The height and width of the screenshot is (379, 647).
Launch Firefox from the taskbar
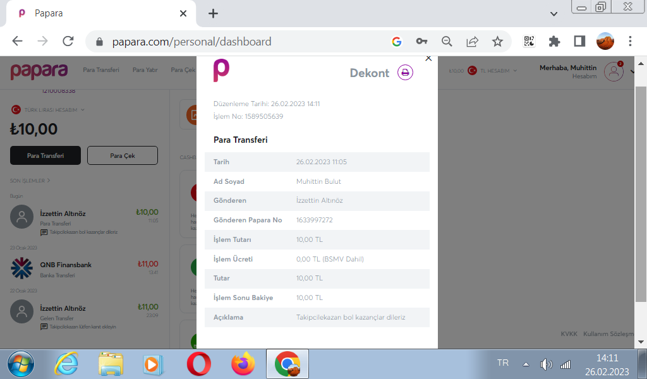pyautogui.click(x=243, y=364)
